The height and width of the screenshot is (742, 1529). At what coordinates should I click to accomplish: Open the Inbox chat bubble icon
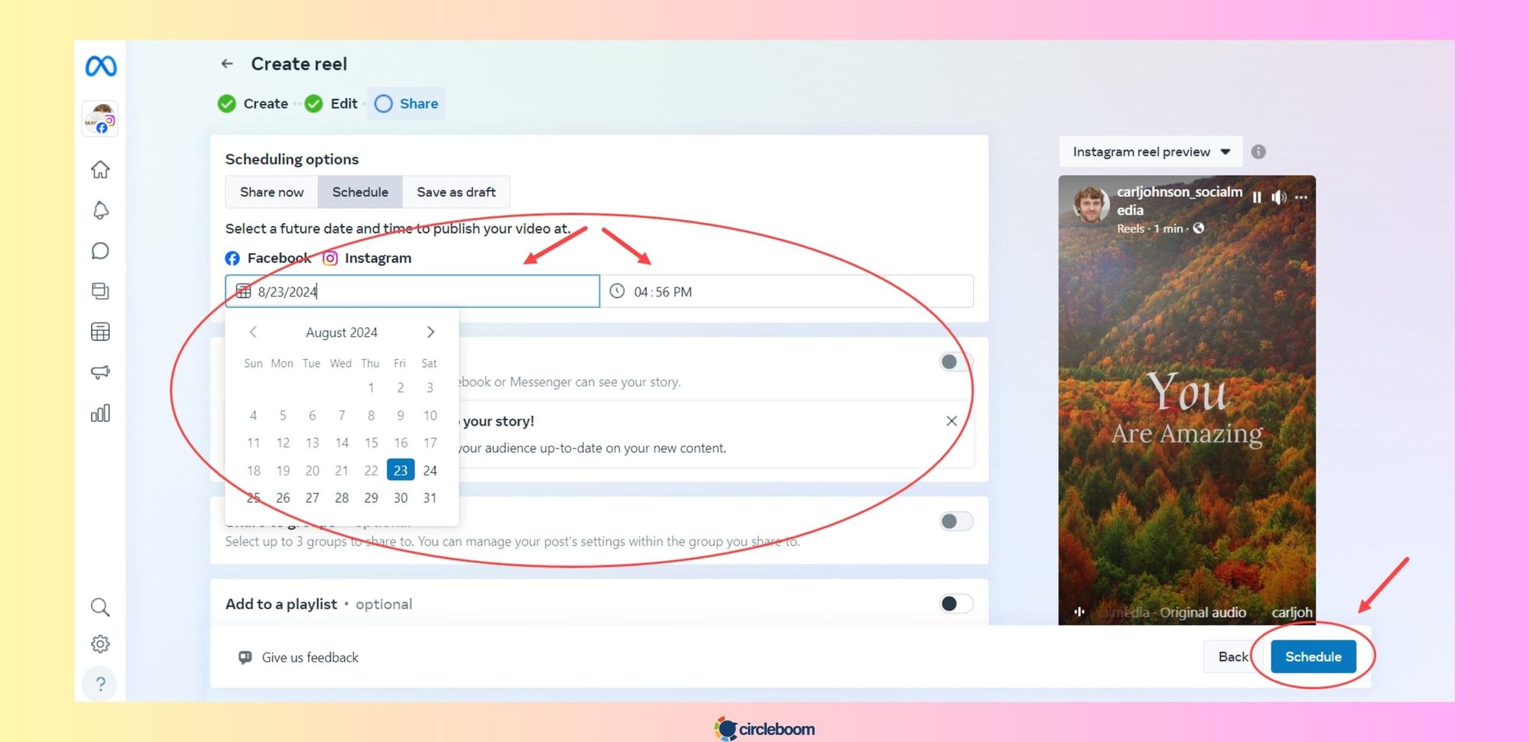(x=100, y=251)
